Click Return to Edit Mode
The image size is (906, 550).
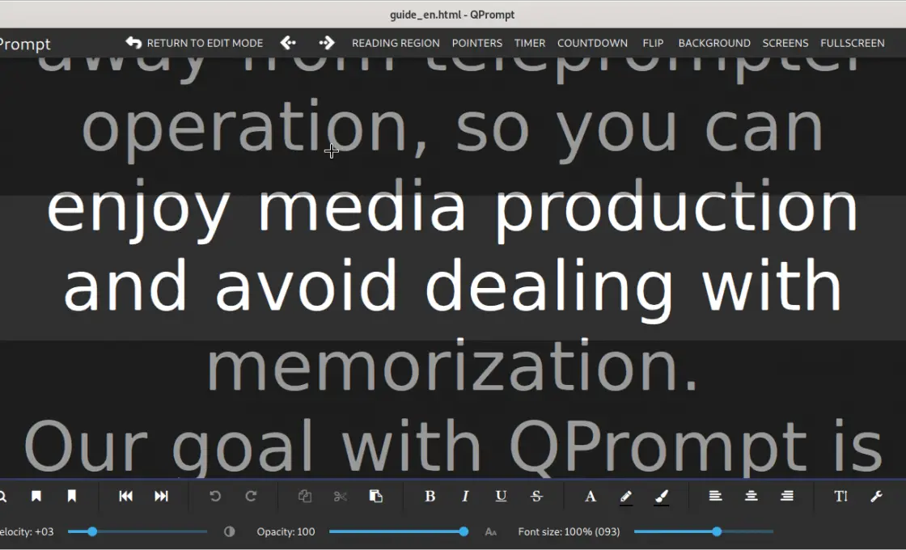(x=194, y=43)
